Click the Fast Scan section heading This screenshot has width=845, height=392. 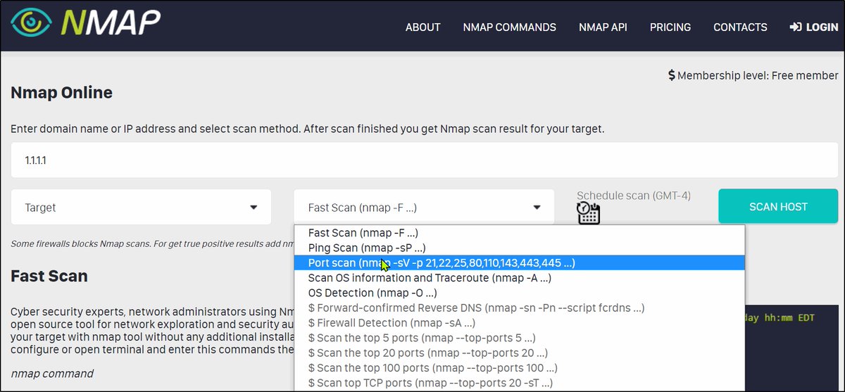click(49, 276)
